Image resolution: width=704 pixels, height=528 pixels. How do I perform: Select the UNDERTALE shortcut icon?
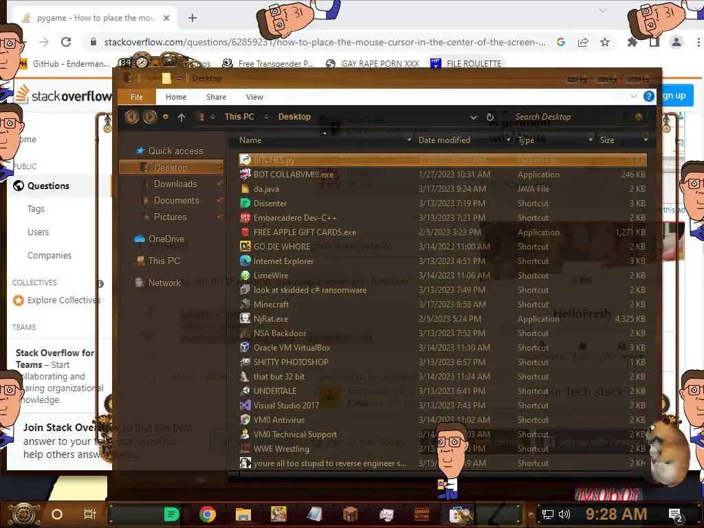coord(245,391)
